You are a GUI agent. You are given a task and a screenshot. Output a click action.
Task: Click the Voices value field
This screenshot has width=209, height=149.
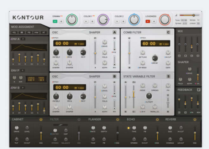198,20
